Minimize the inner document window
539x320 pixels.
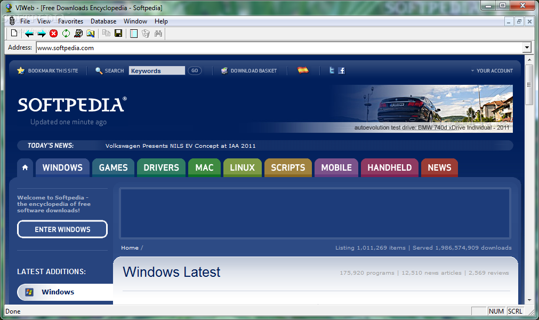click(509, 21)
